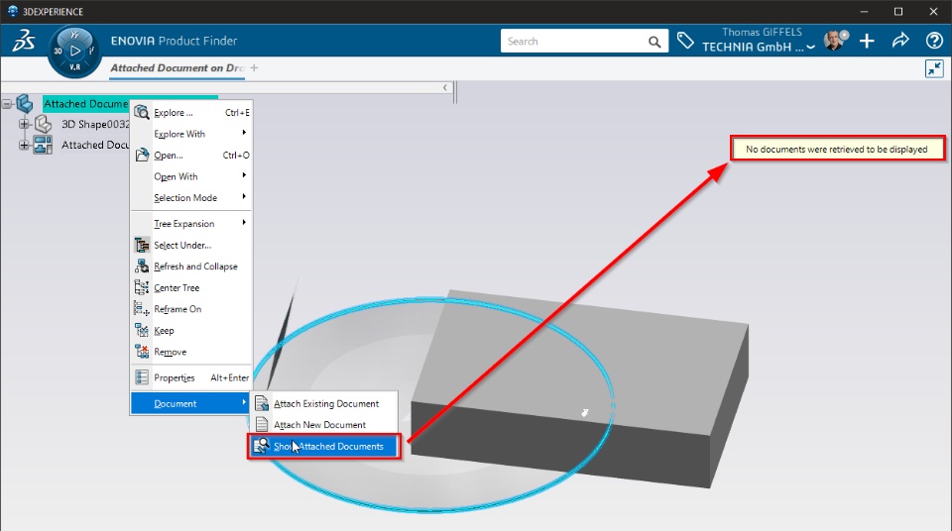Minimize the 3DEXPERIENCE window
The width and height of the screenshot is (952, 531).
[x=864, y=12]
